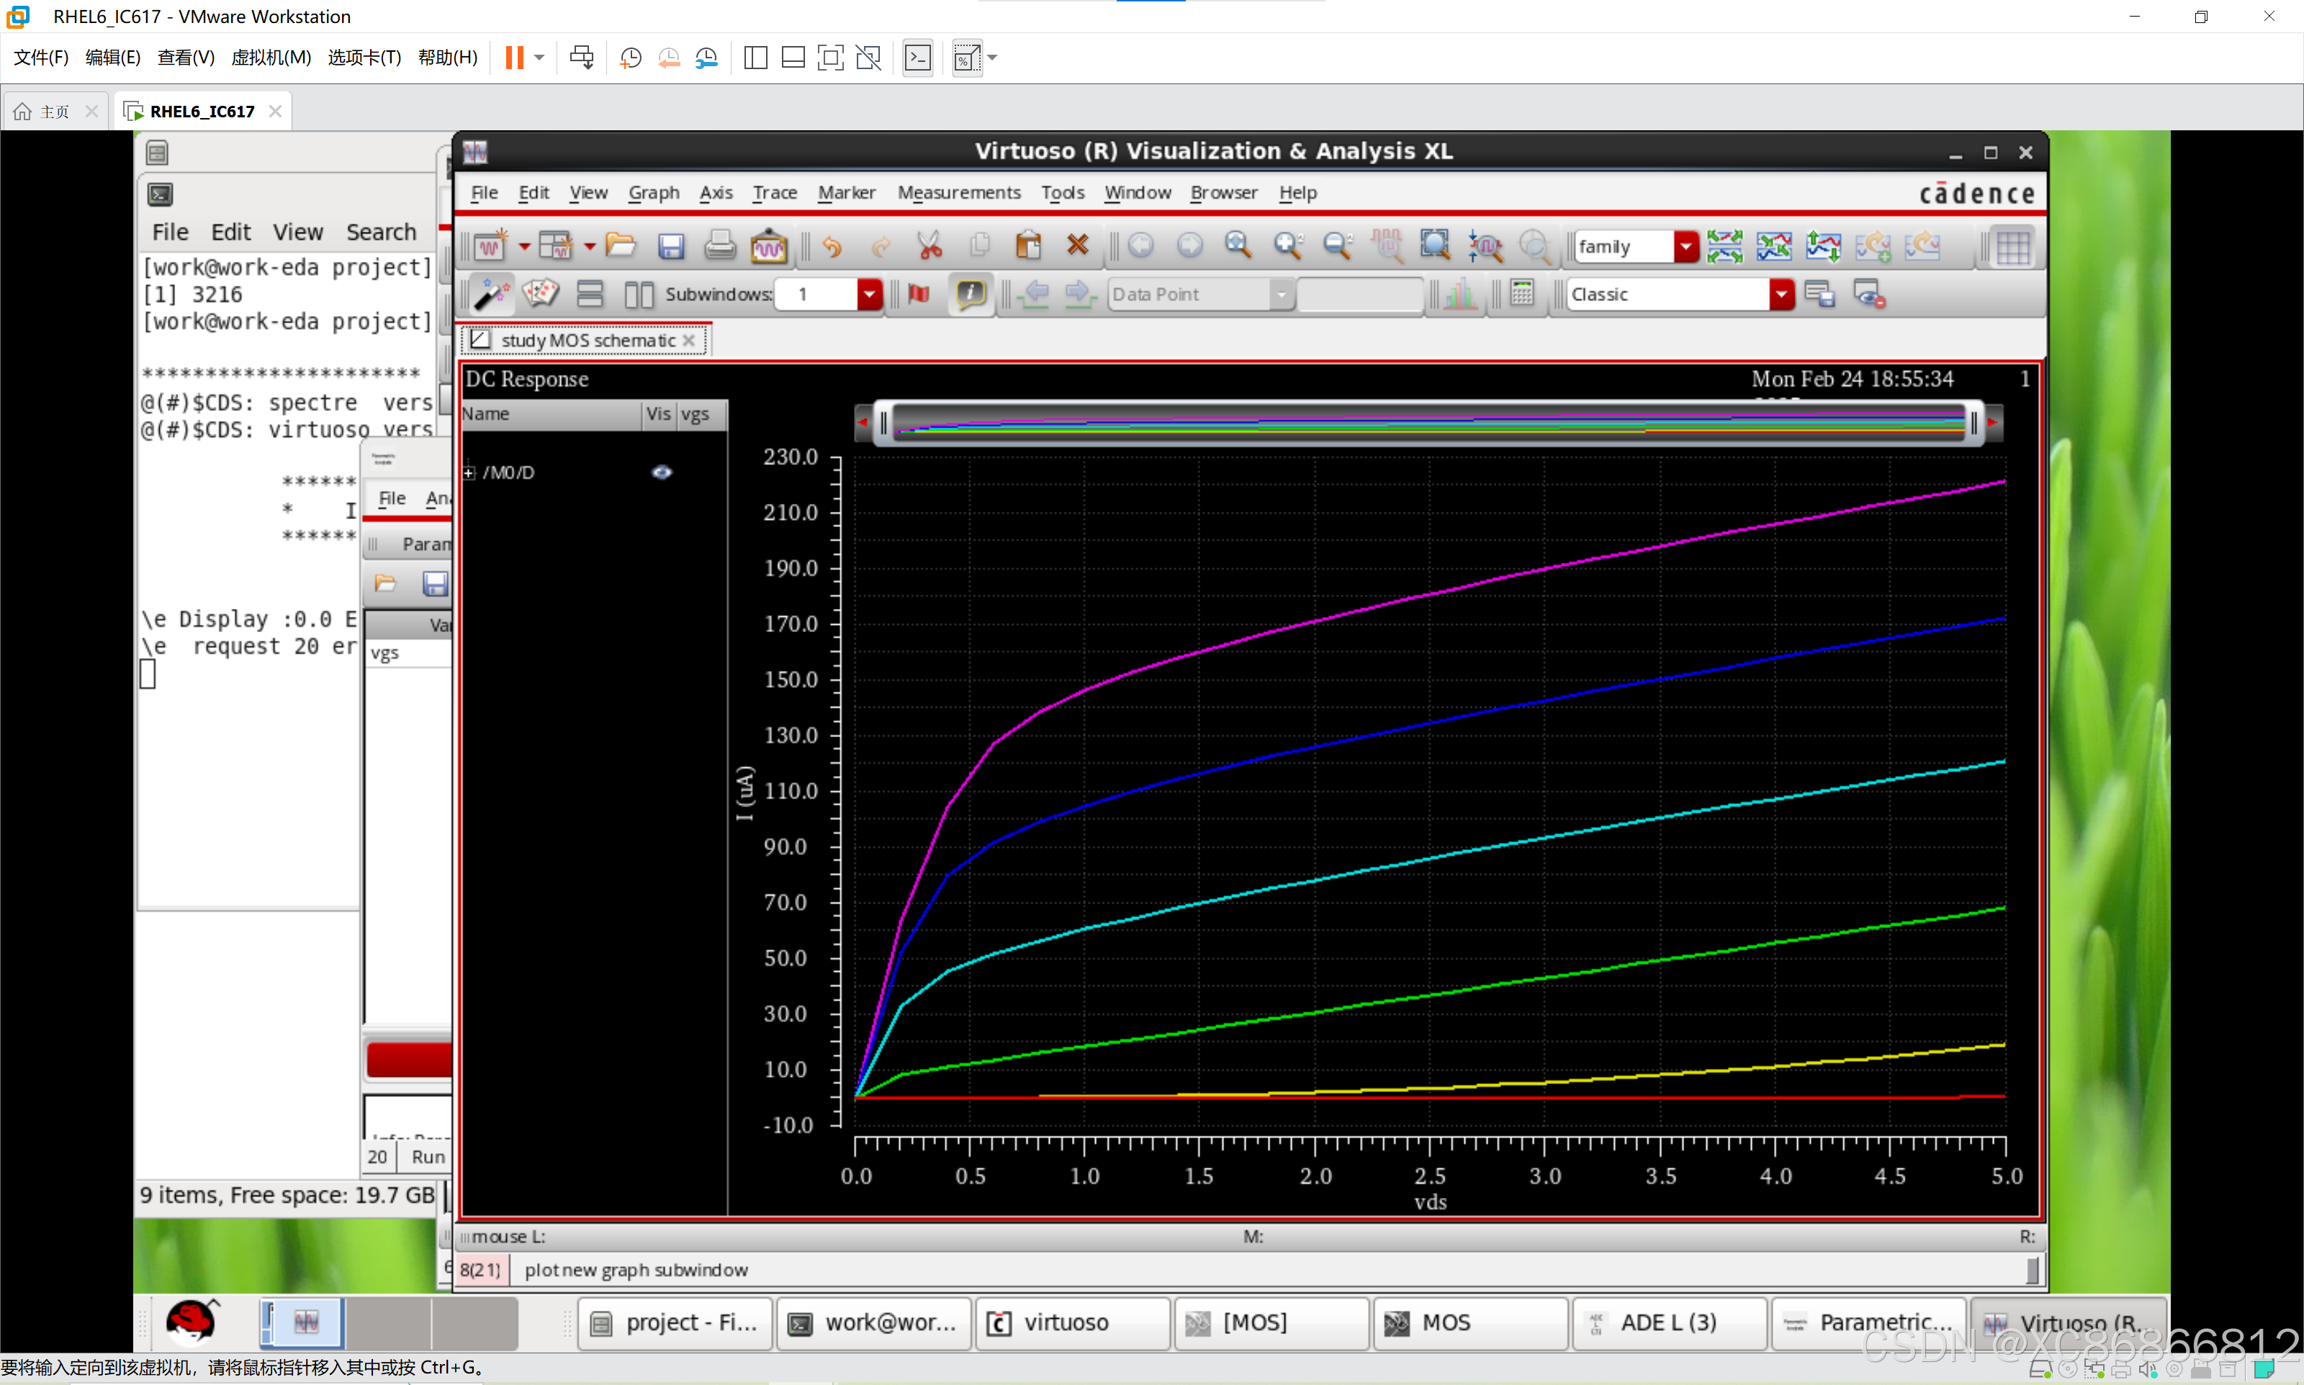Toggle visibility eye for /M0/D trace
Viewport: 2304px width, 1385px height.
pos(662,472)
